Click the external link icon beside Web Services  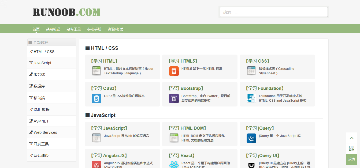pyautogui.click(x=31, y=132)
